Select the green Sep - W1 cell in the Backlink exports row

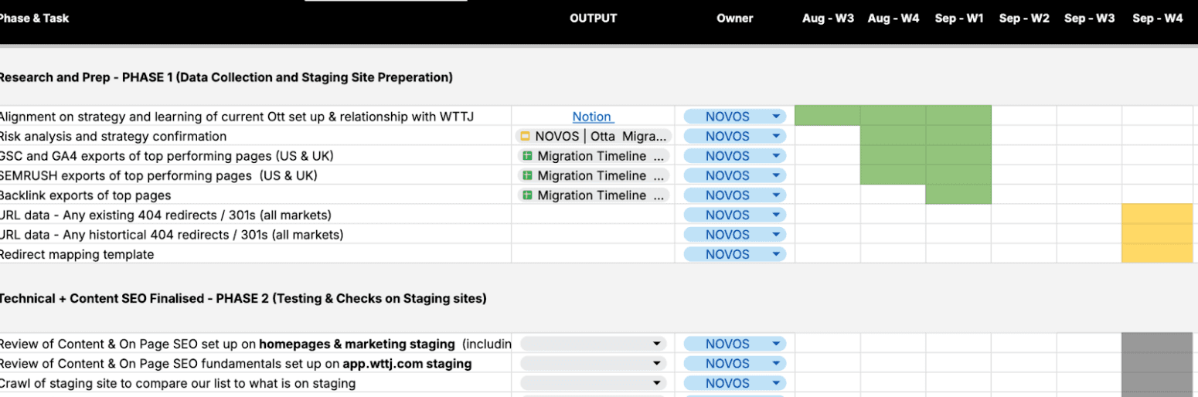(958, 195)
